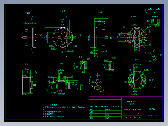The image size is (168, 126).
Task: Click the B-B section view label
Action: point(26,64)
